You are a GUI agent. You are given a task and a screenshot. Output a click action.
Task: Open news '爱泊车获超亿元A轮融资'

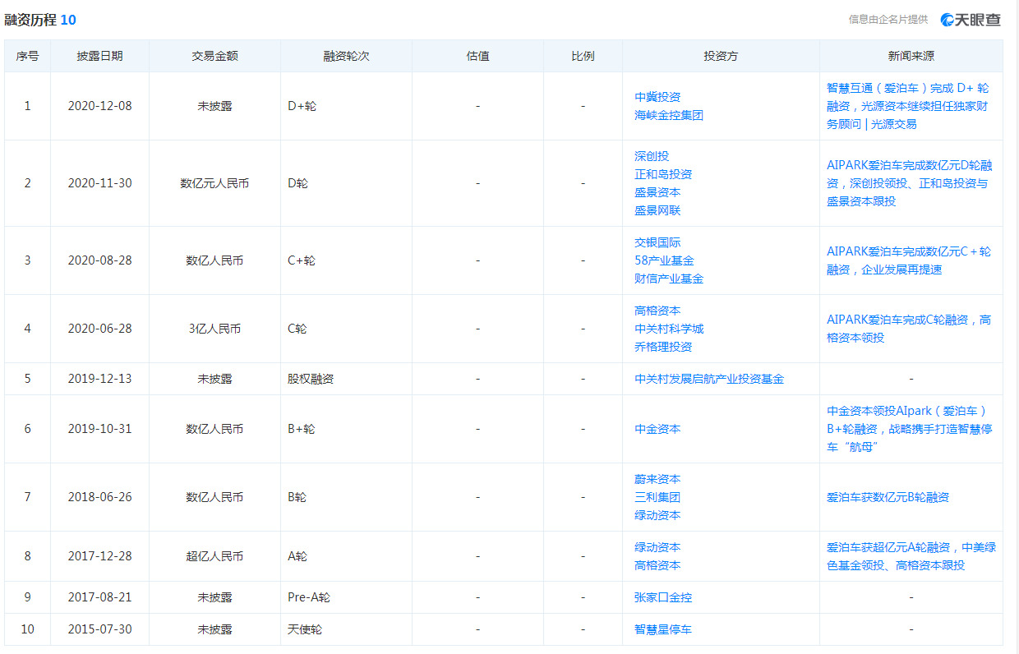[x=911, y=556]
